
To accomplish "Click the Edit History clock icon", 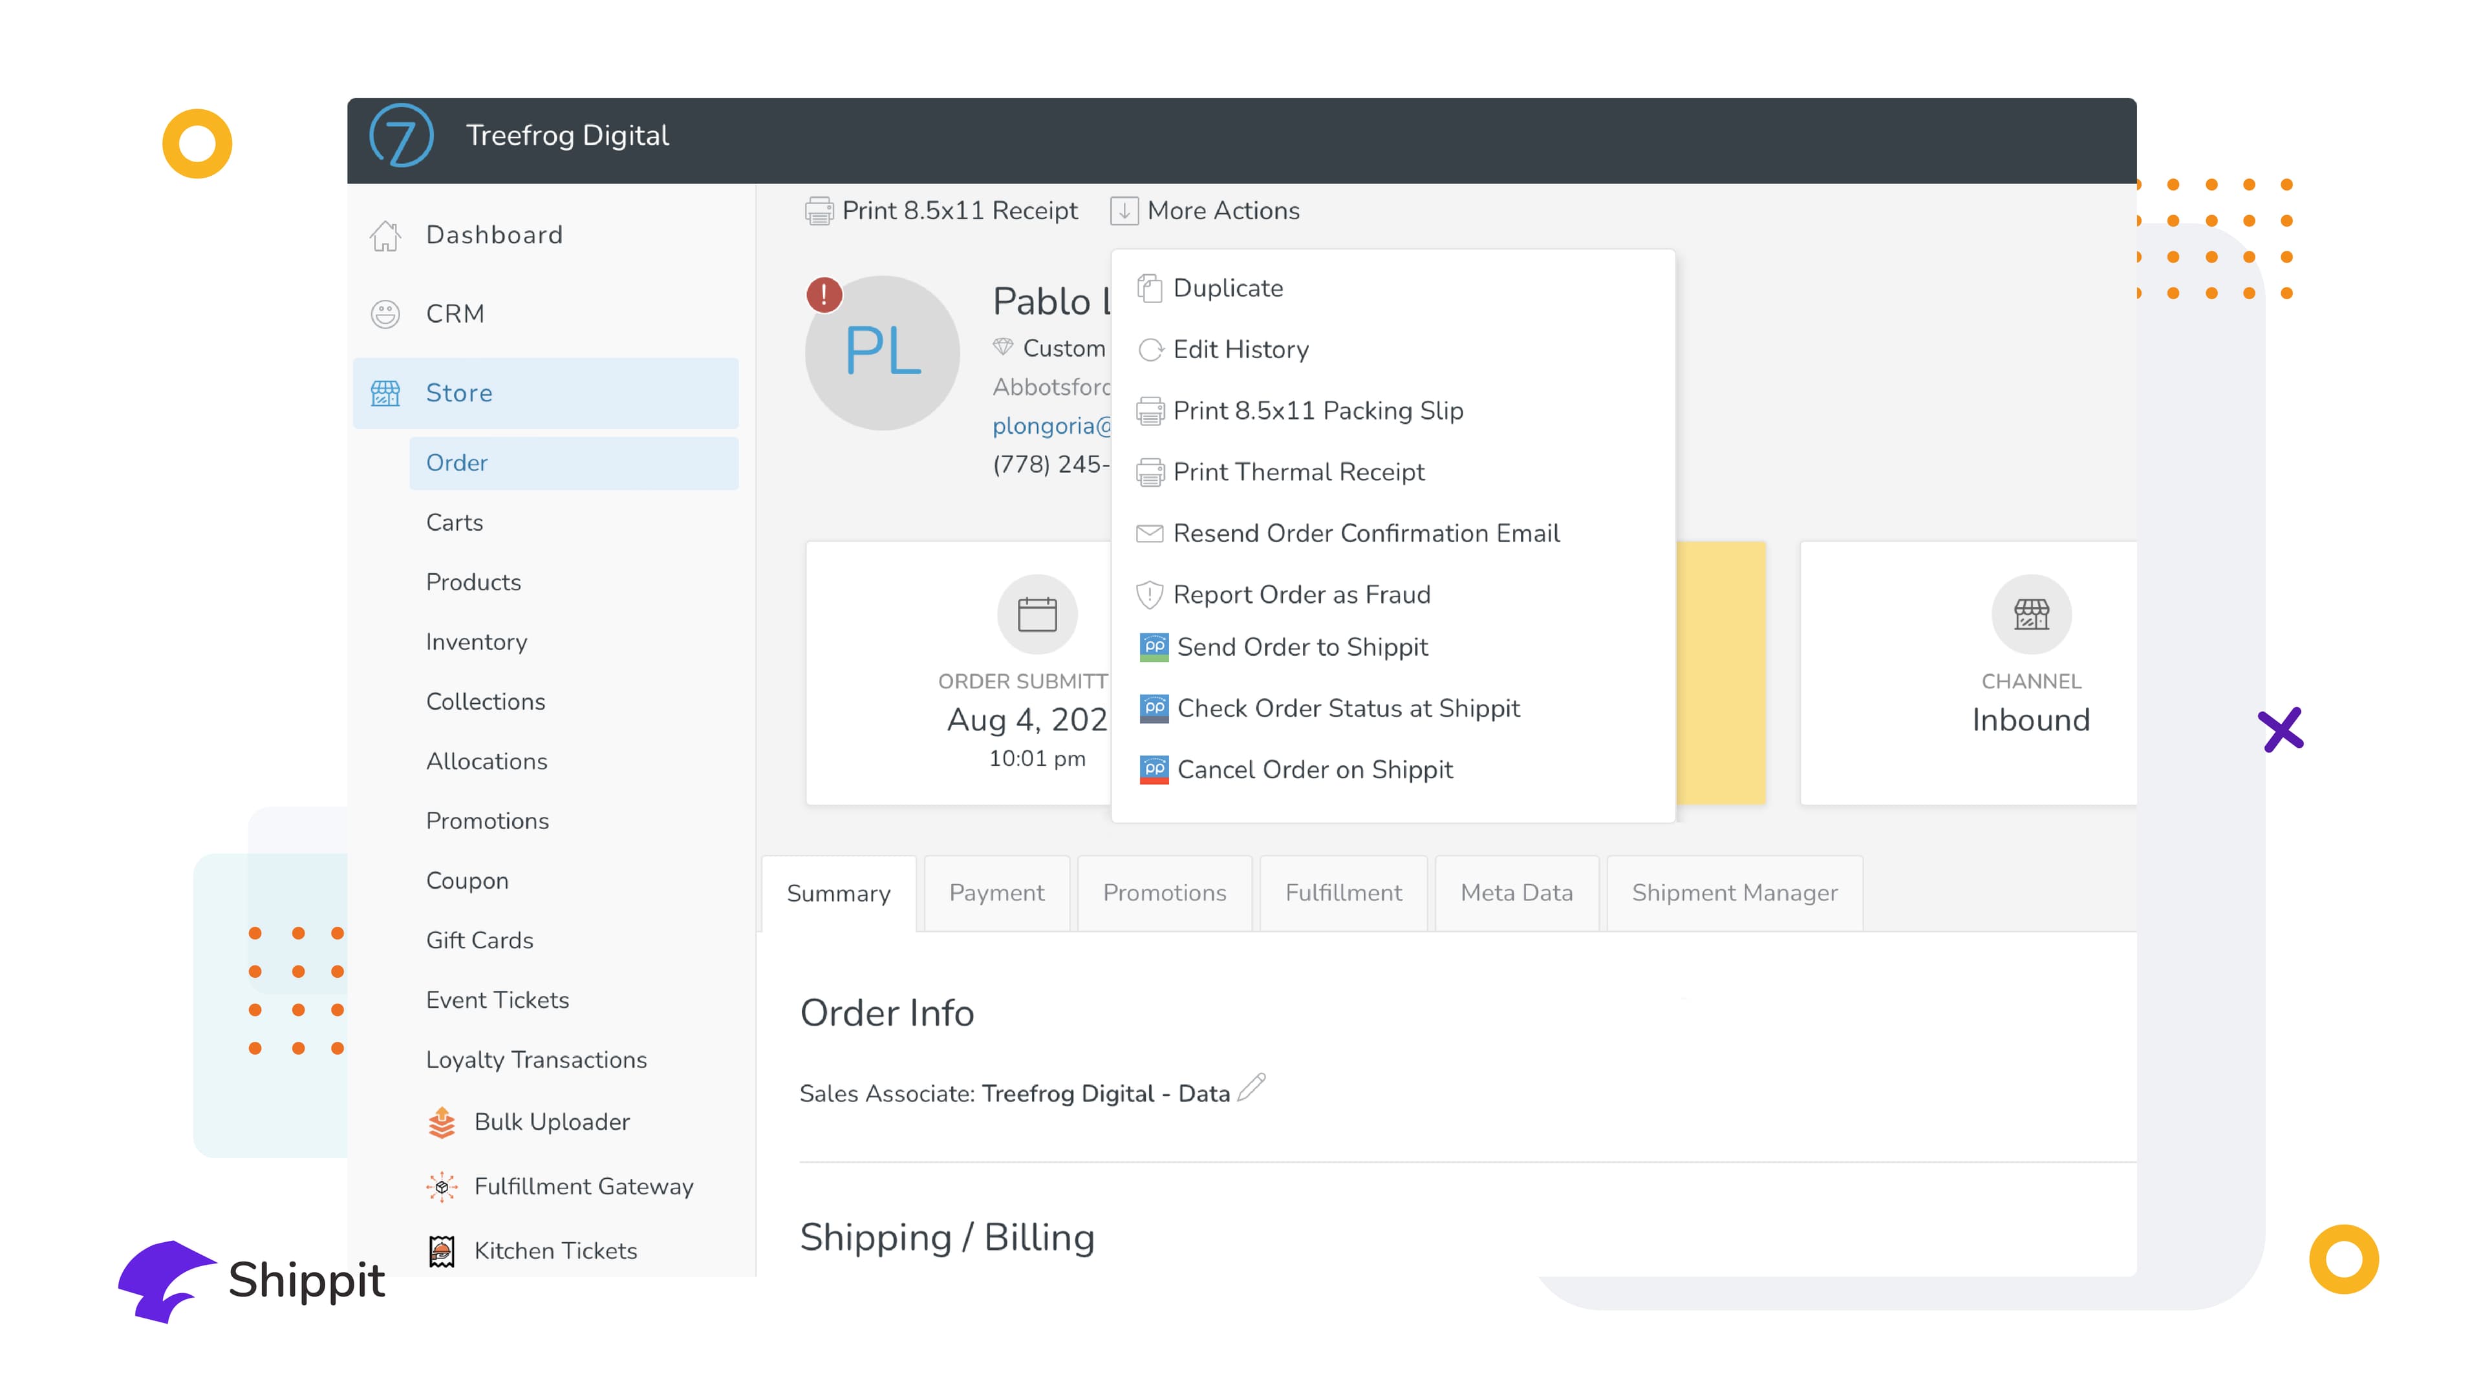I will click(1150, 350).
